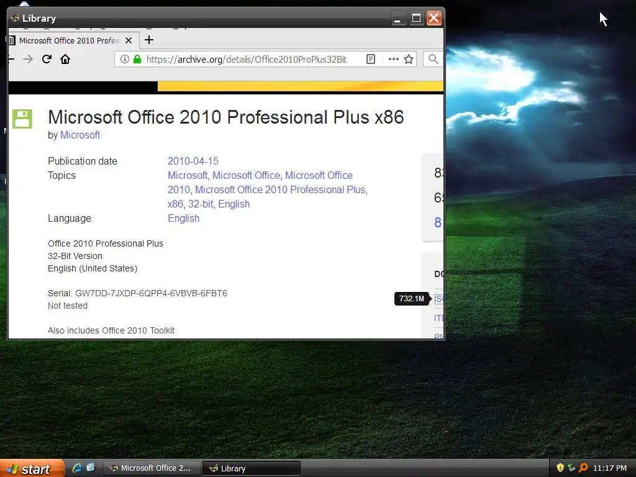
Task: Click the serial number text line
Action: (x=137, y=293)
